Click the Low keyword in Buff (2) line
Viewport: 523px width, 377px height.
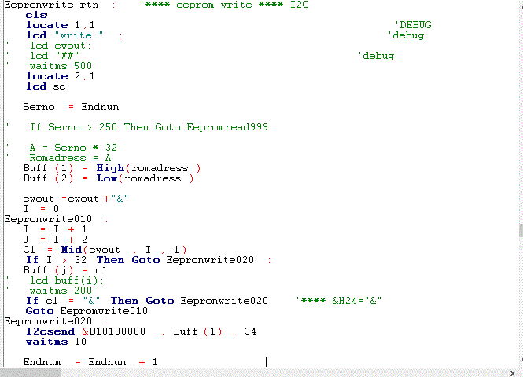[107, 178]
